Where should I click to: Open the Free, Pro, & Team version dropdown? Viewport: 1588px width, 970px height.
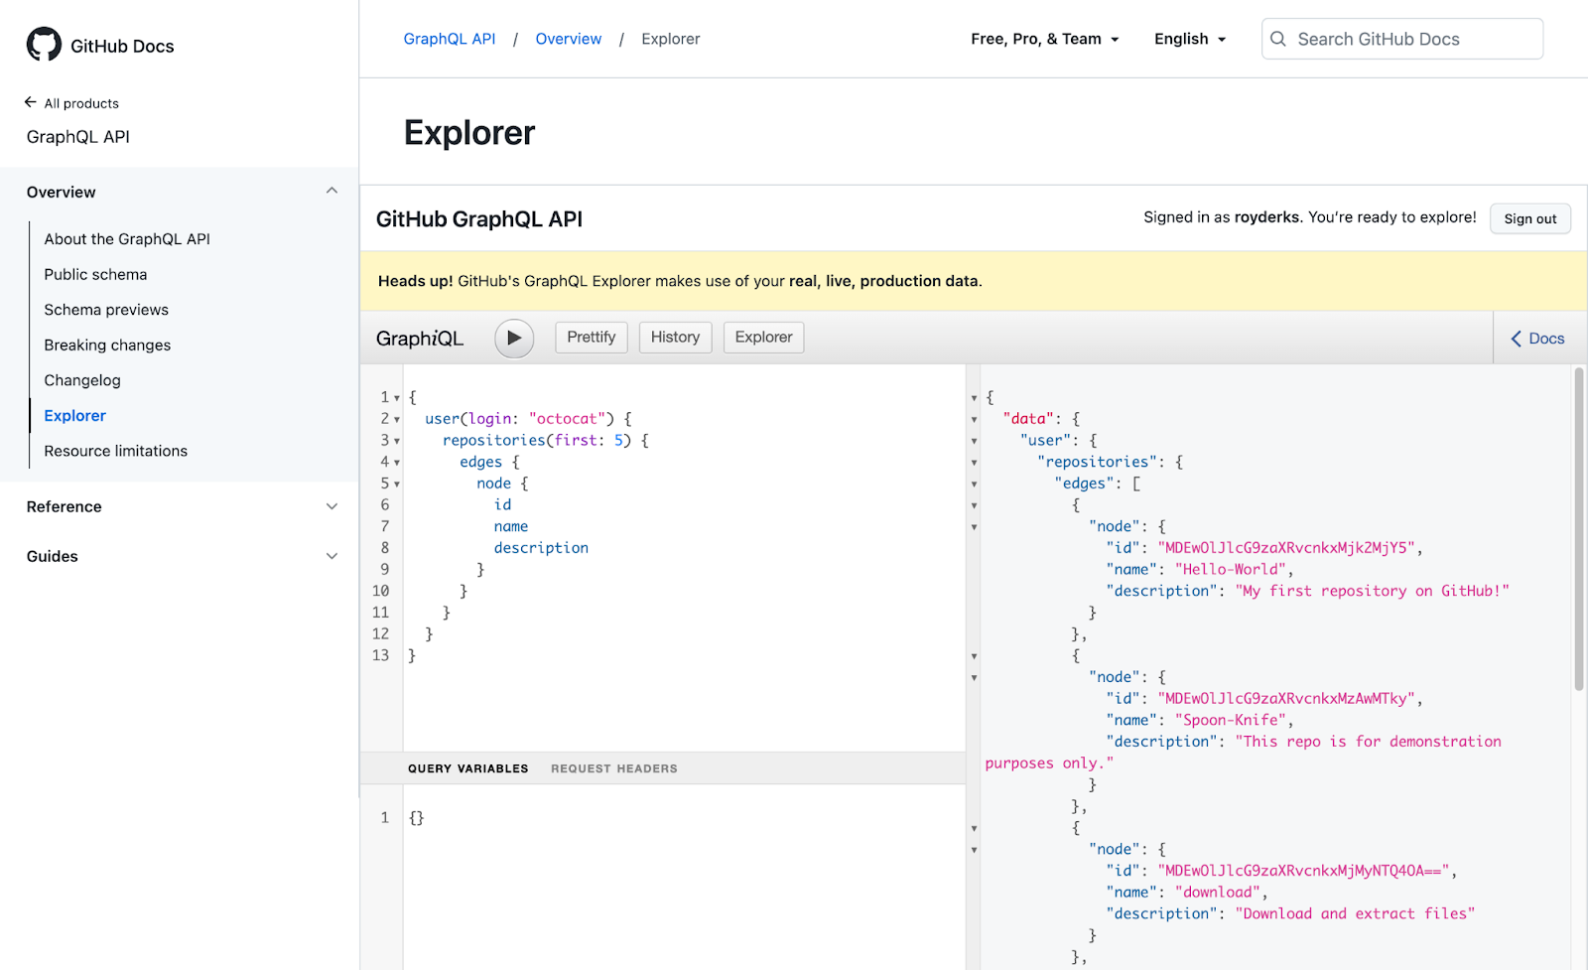tap(1045, 39)
